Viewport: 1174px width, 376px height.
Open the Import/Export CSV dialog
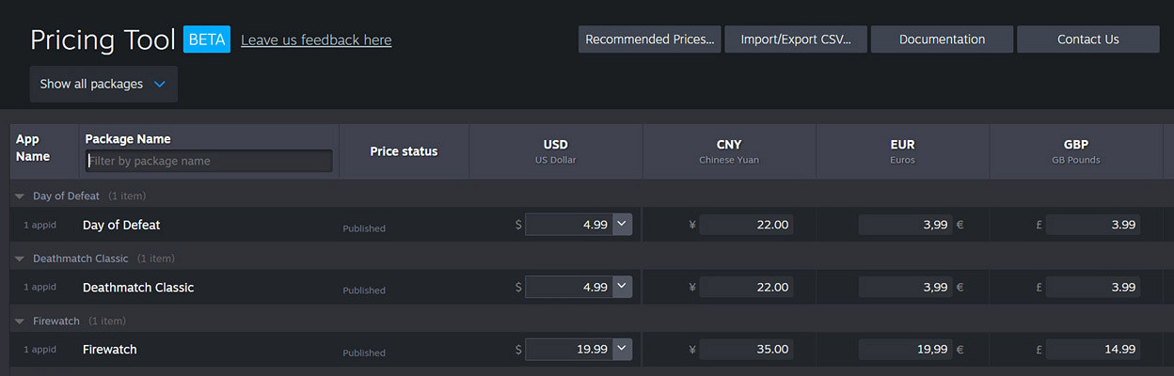pos(796,39)
